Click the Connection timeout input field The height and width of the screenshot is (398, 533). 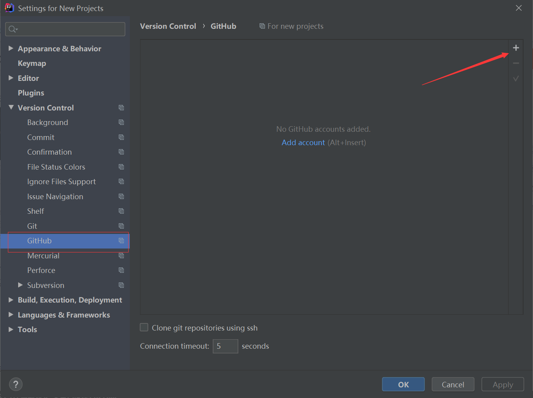tap(225, 346)
